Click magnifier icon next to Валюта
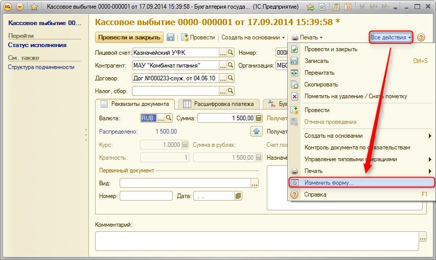The image size is (436, 260). pos(169,118)
